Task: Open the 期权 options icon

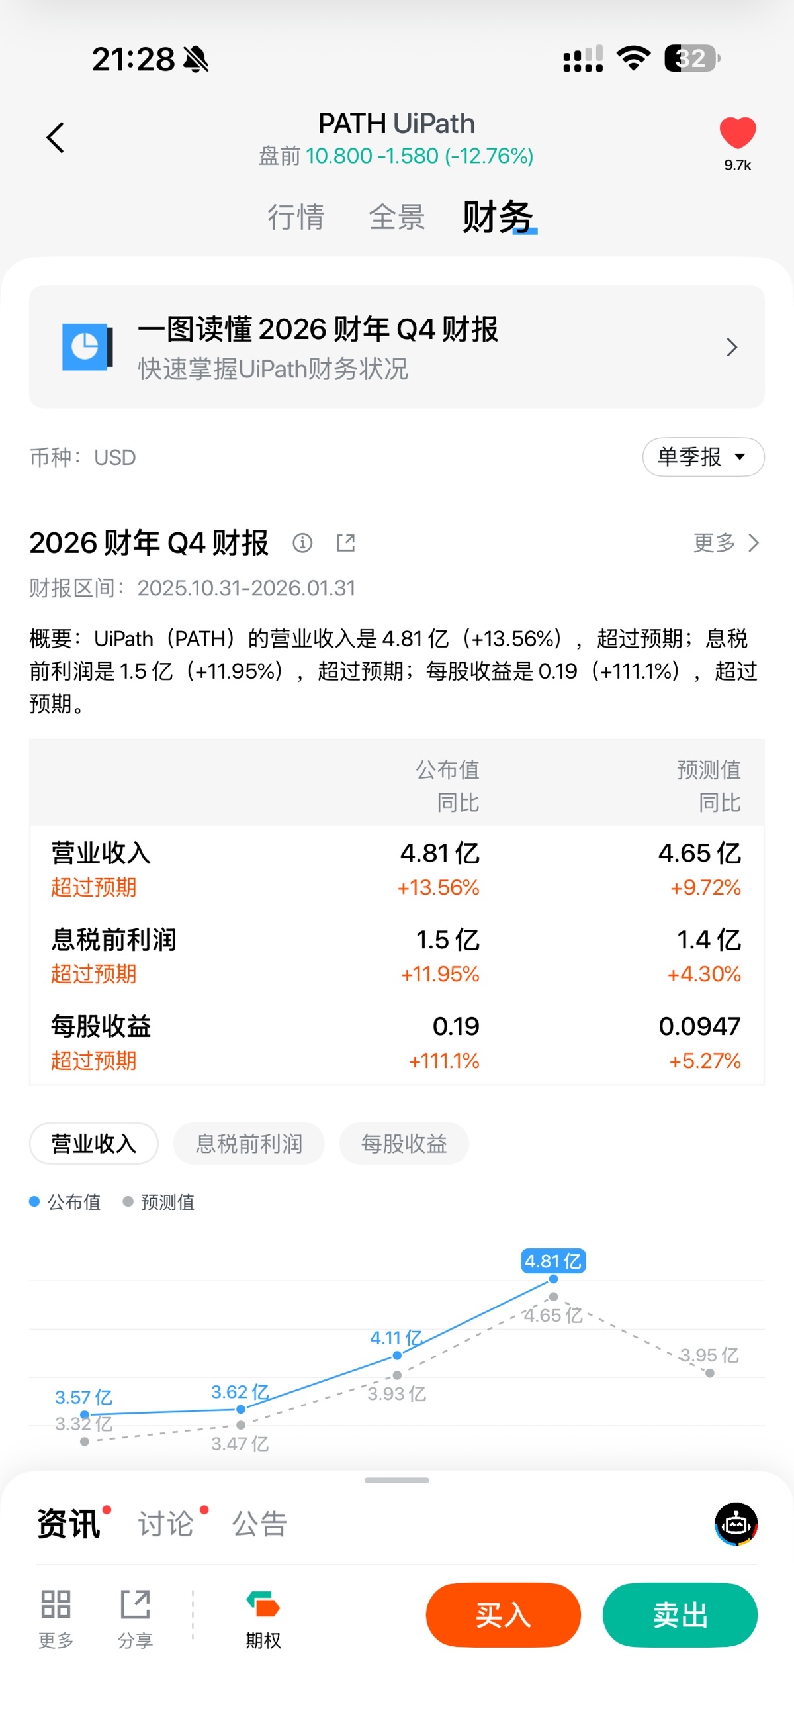Action: point(263,1604)
